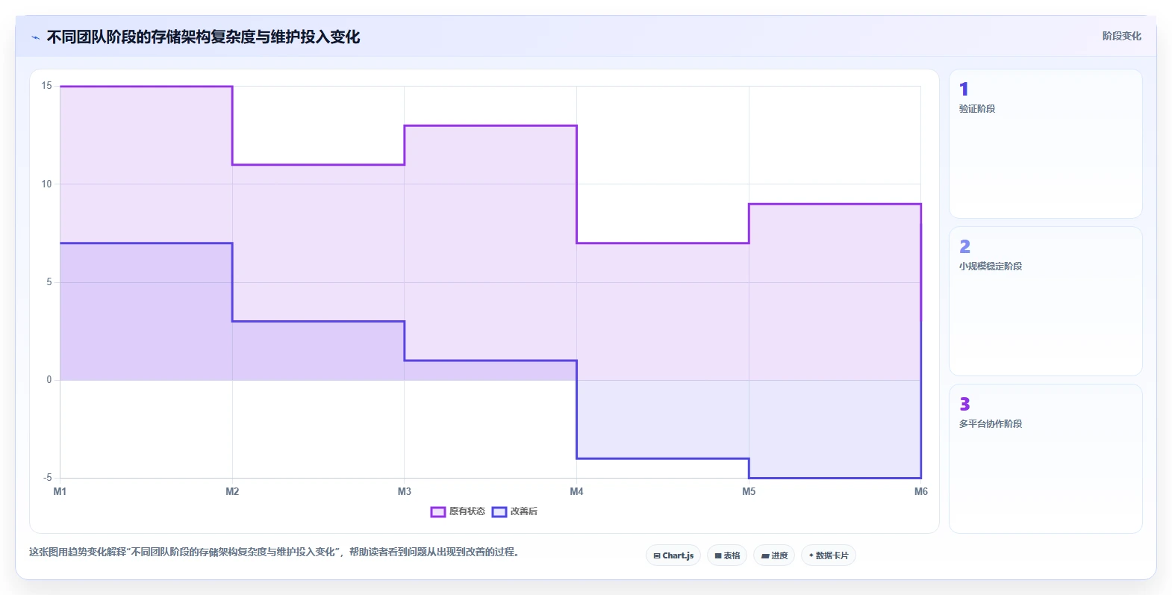
Task: Open stage card 2 小规模稳定阶段
Action: pos(1045,302)
